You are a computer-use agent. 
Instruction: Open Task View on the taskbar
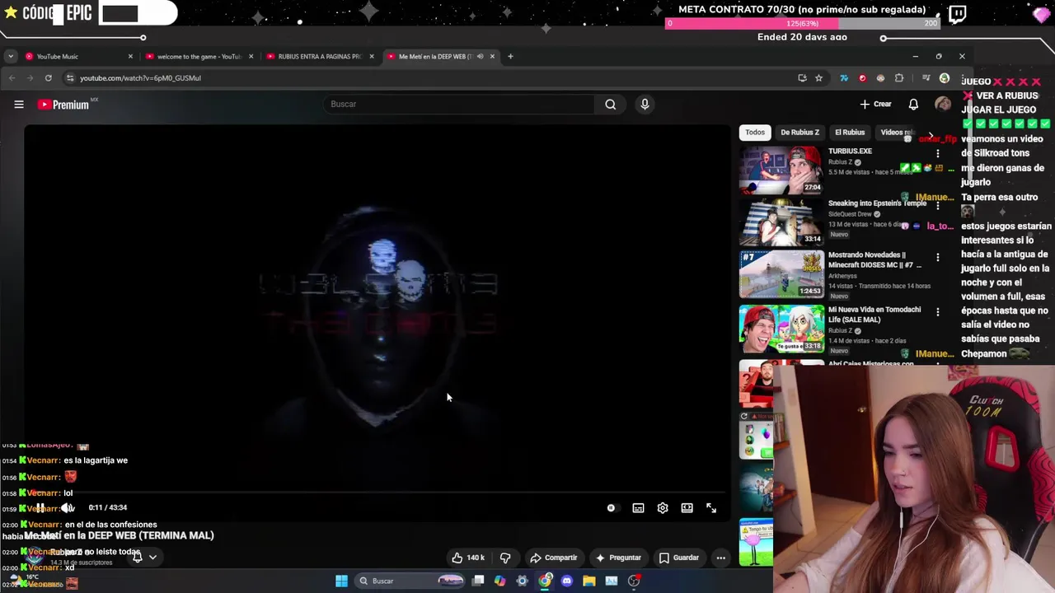pos(478,581)
